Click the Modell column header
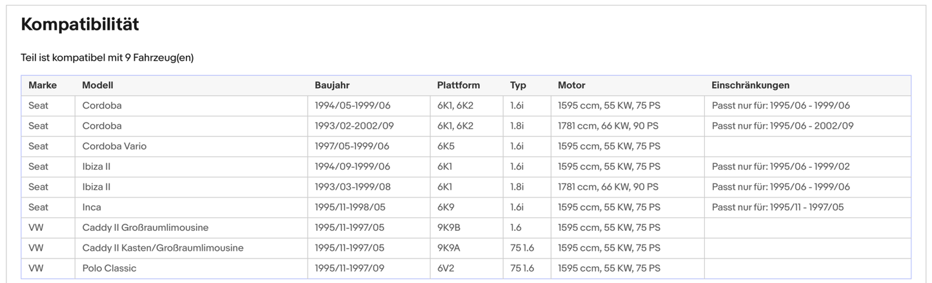Screen dimensions: 932x283 pyautogui.click(x=97, y=86)
